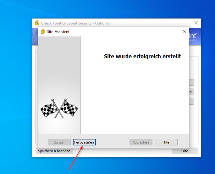Click Hilfe button in the Optionen window

point(185,151)
